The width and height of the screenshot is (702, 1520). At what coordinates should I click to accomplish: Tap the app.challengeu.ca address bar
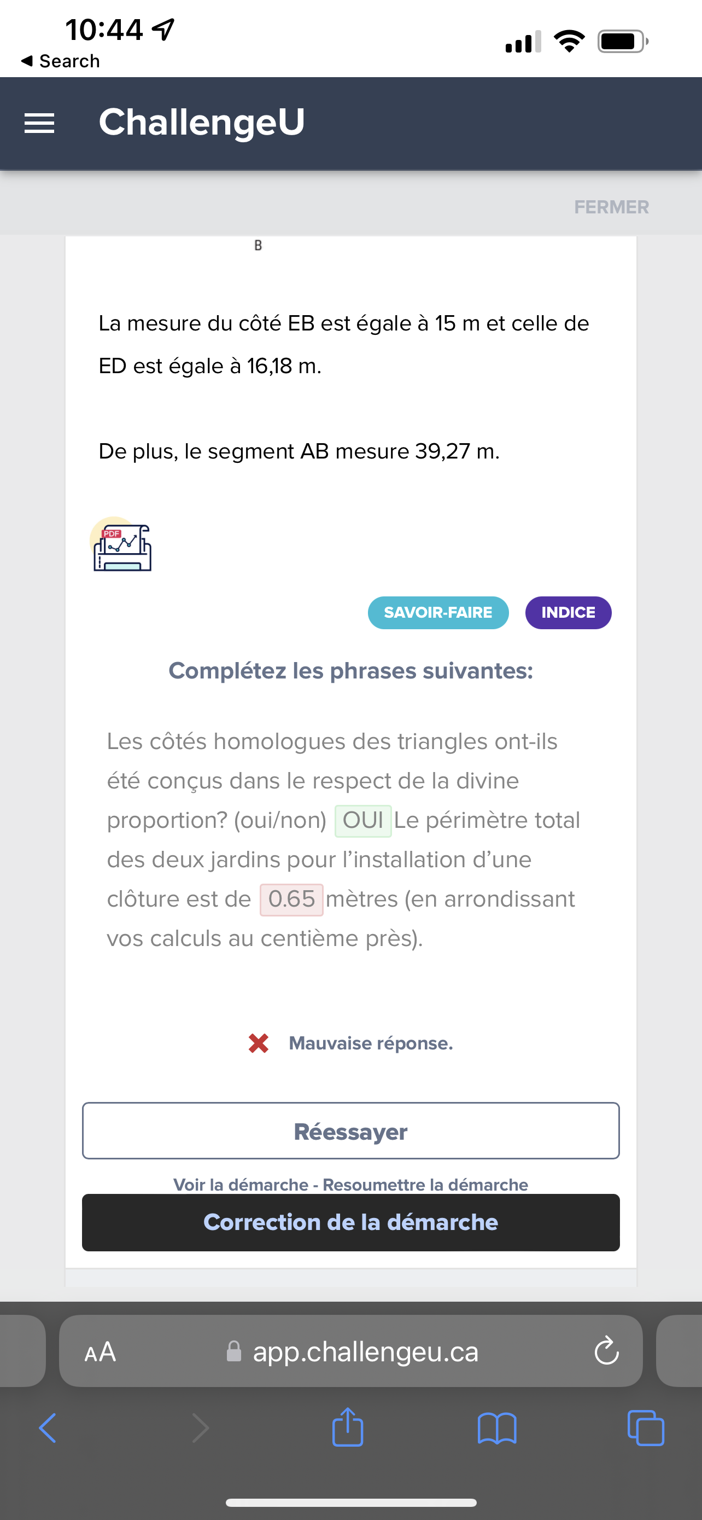(x=365, y=1352)
